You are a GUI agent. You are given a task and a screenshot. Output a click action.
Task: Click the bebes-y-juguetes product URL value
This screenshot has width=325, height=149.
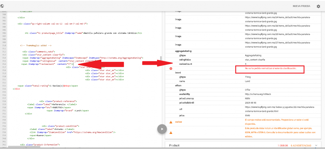[280, 109]
